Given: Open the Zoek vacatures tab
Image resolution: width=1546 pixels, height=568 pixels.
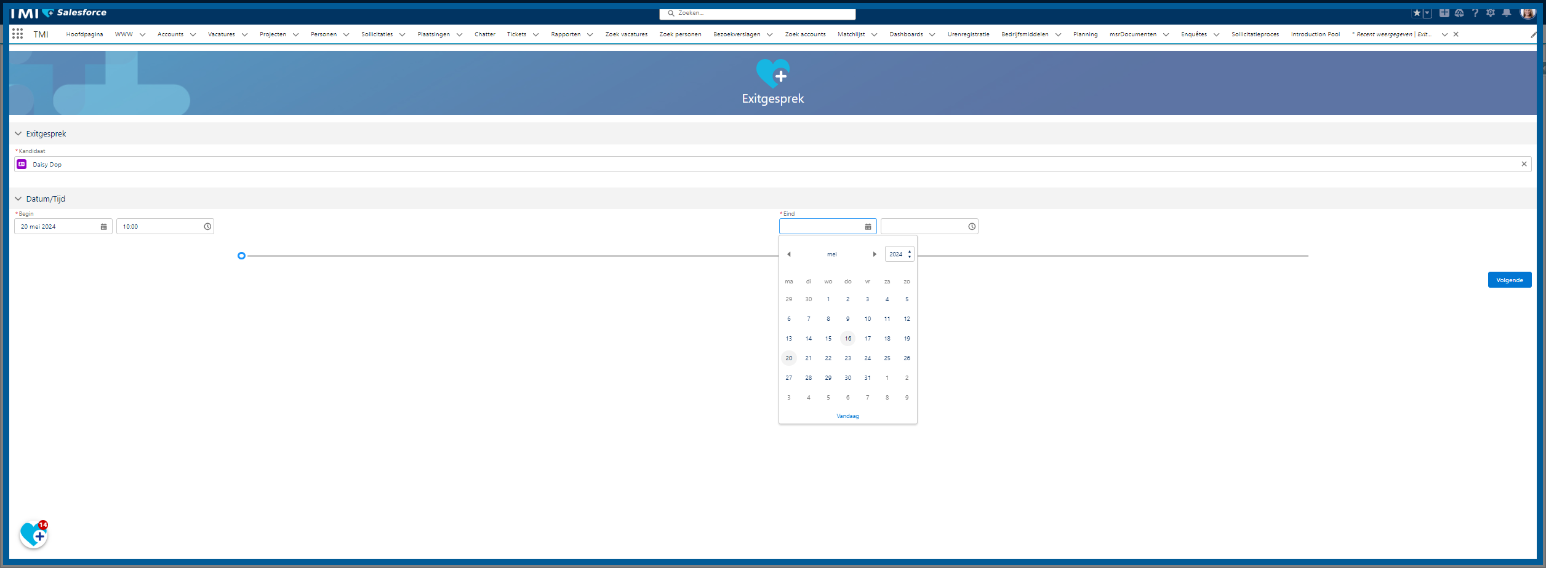Looking at the screenshot, I should click(627, 34).
